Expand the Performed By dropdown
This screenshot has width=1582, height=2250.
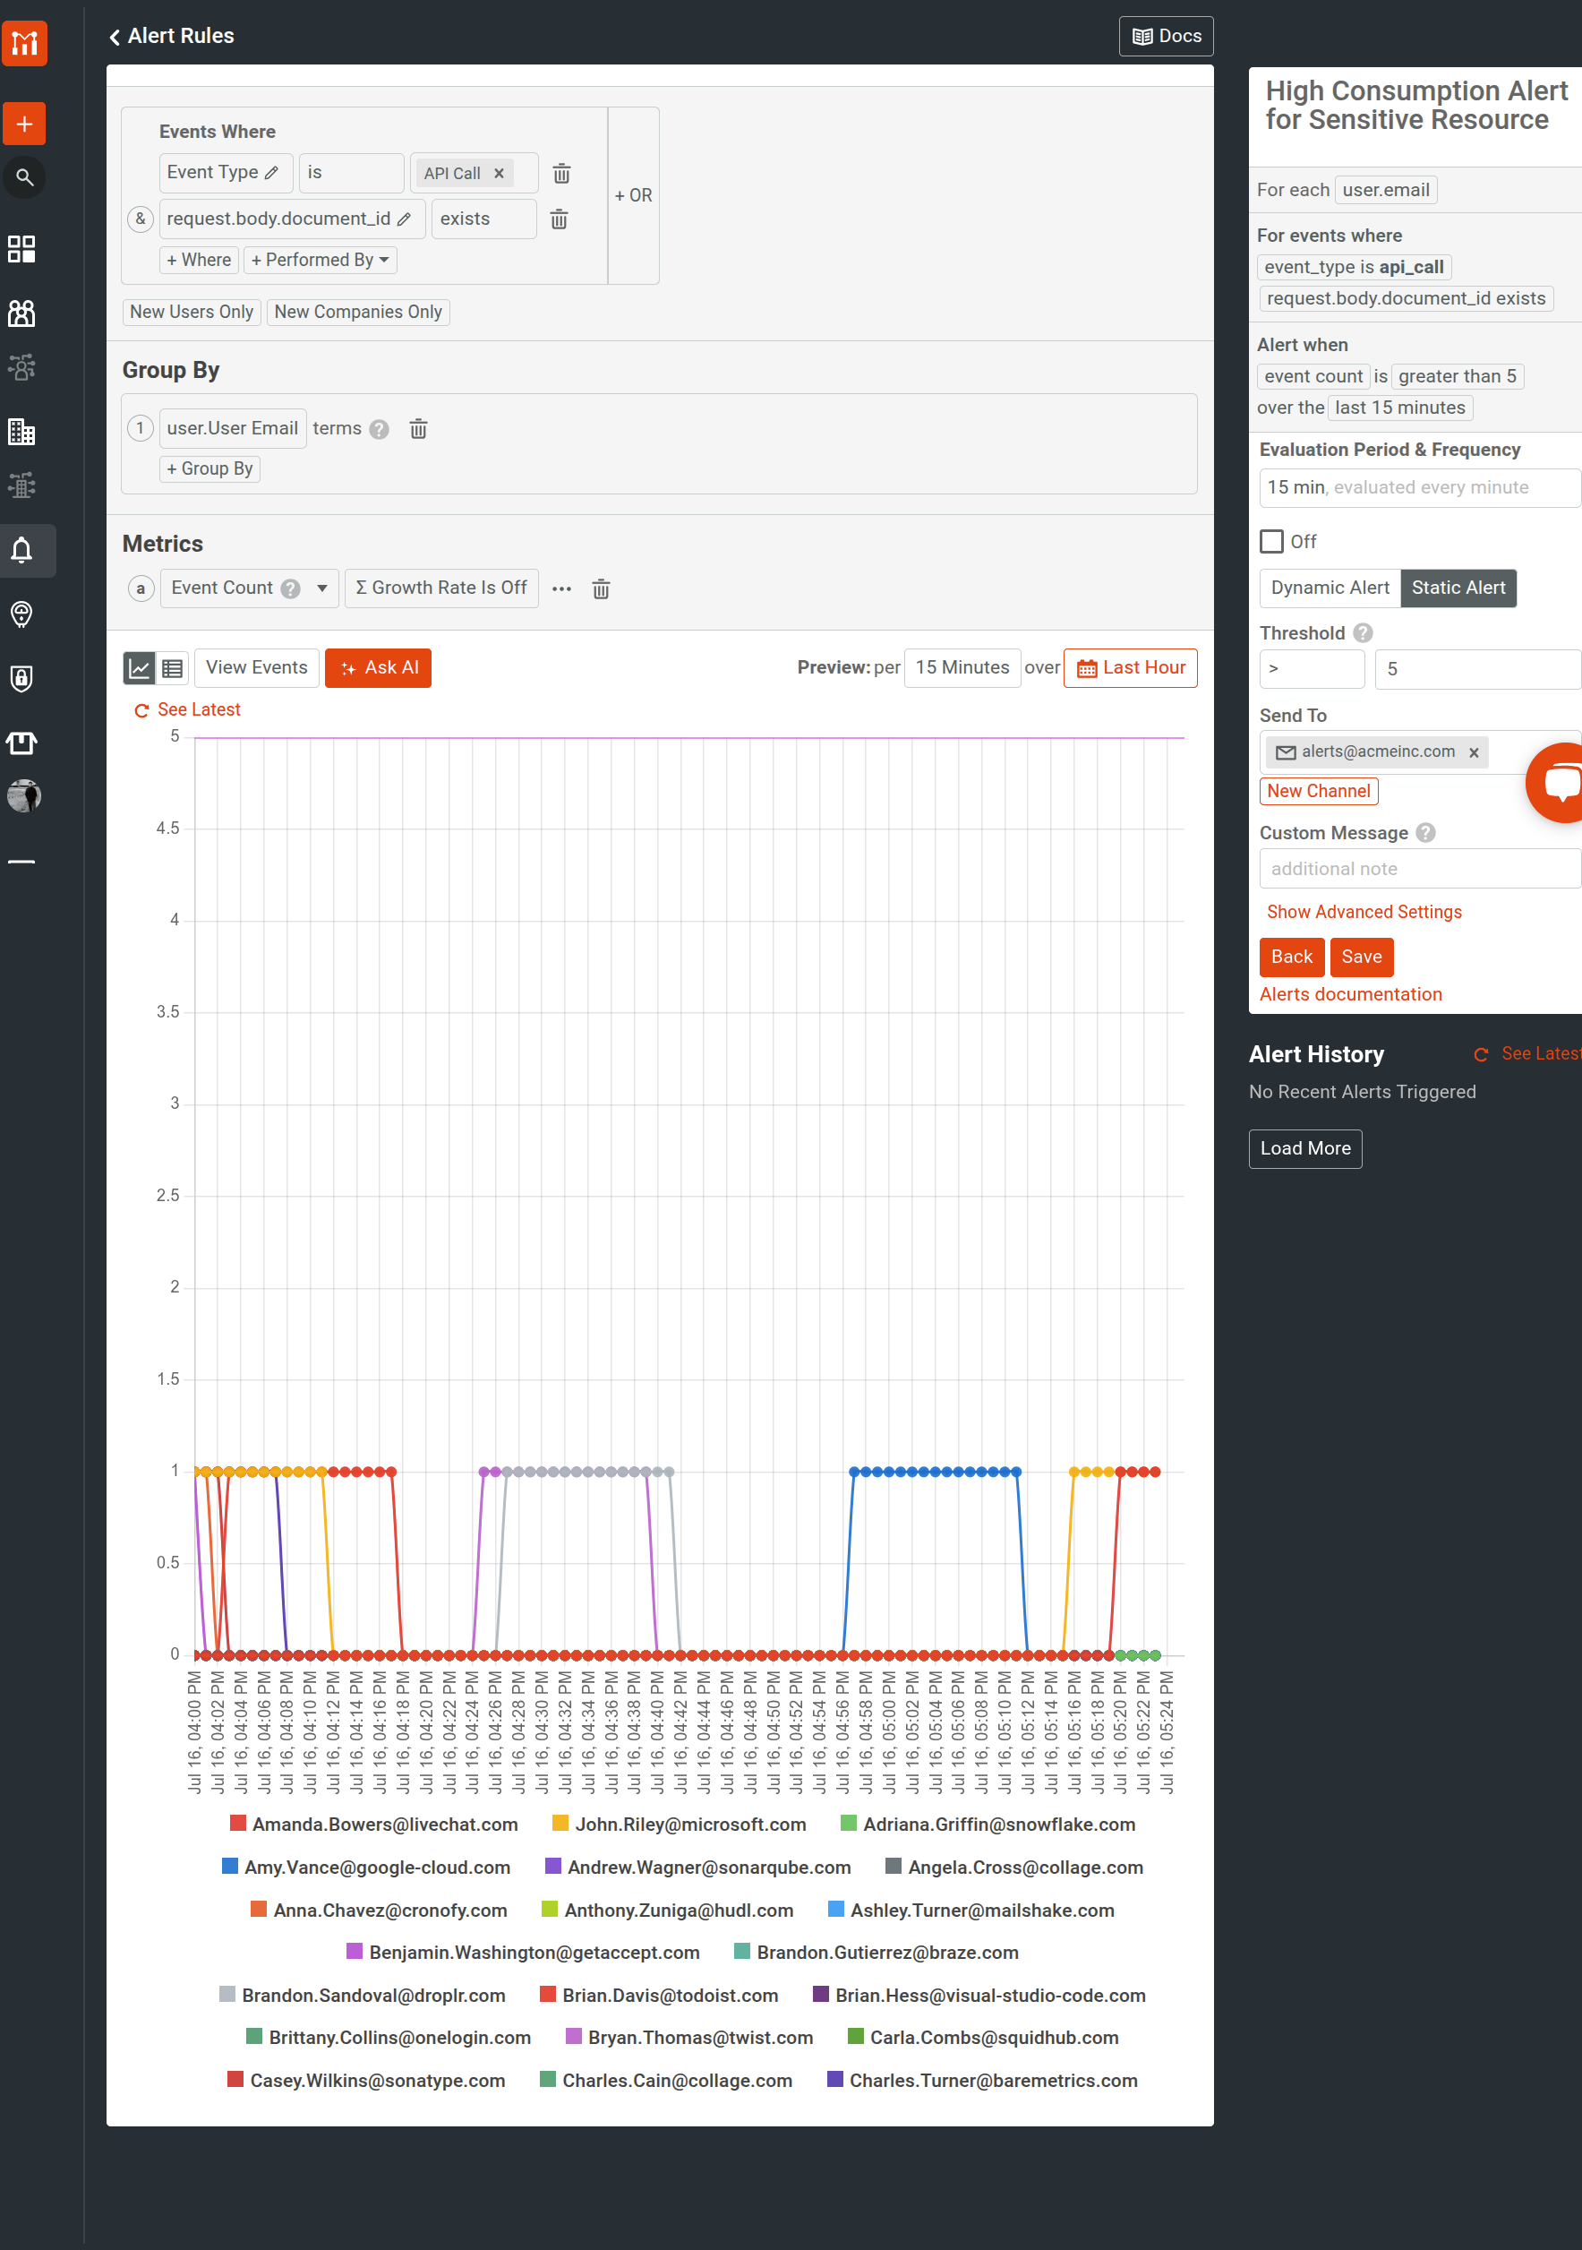321,260
